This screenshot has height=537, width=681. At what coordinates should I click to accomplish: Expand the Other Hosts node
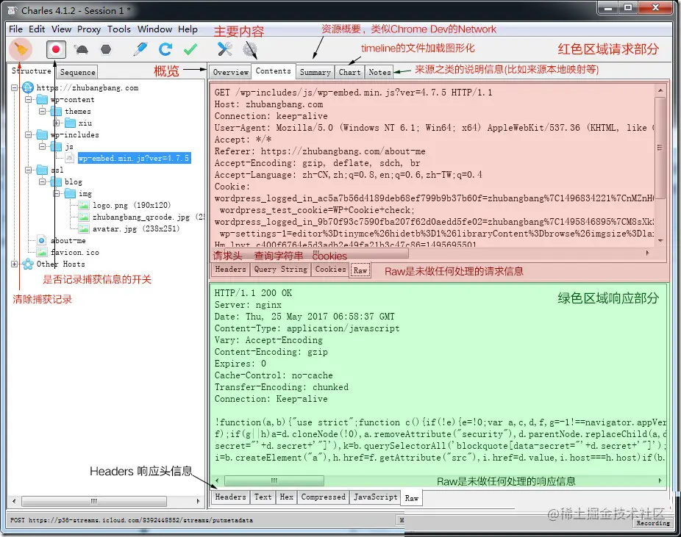[14, 264]
